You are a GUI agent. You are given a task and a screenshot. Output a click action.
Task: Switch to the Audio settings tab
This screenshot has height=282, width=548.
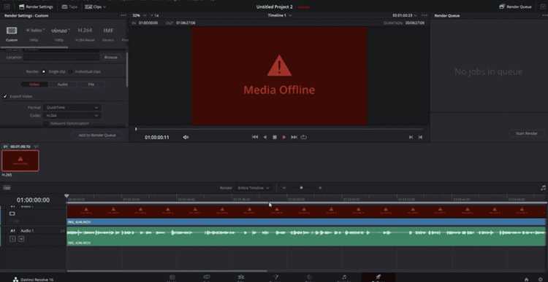[x=63, y=85]
